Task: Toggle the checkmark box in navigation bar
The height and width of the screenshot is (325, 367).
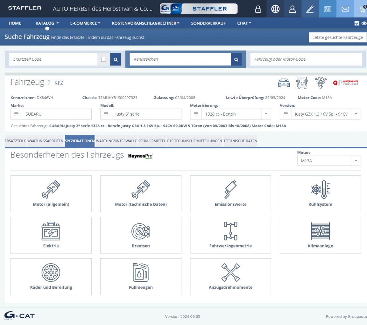Action: [x=357, y=23]
